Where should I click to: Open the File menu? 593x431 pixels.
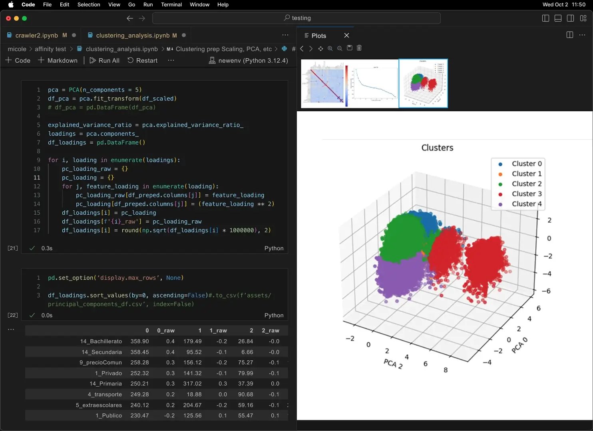[x=47, y=5]
